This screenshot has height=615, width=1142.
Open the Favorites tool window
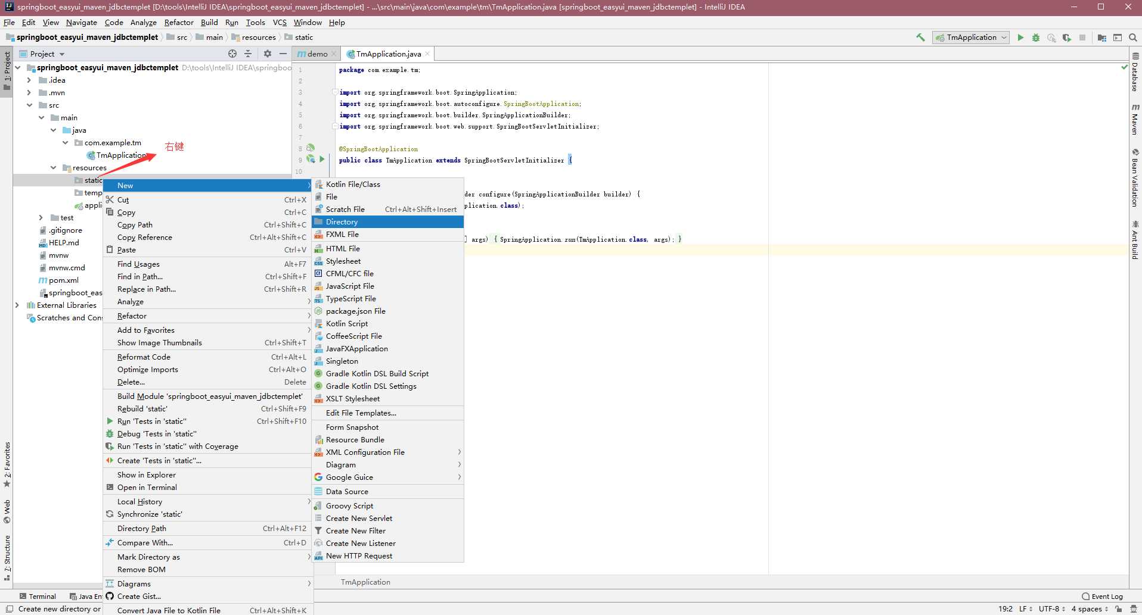pos(7,465)
